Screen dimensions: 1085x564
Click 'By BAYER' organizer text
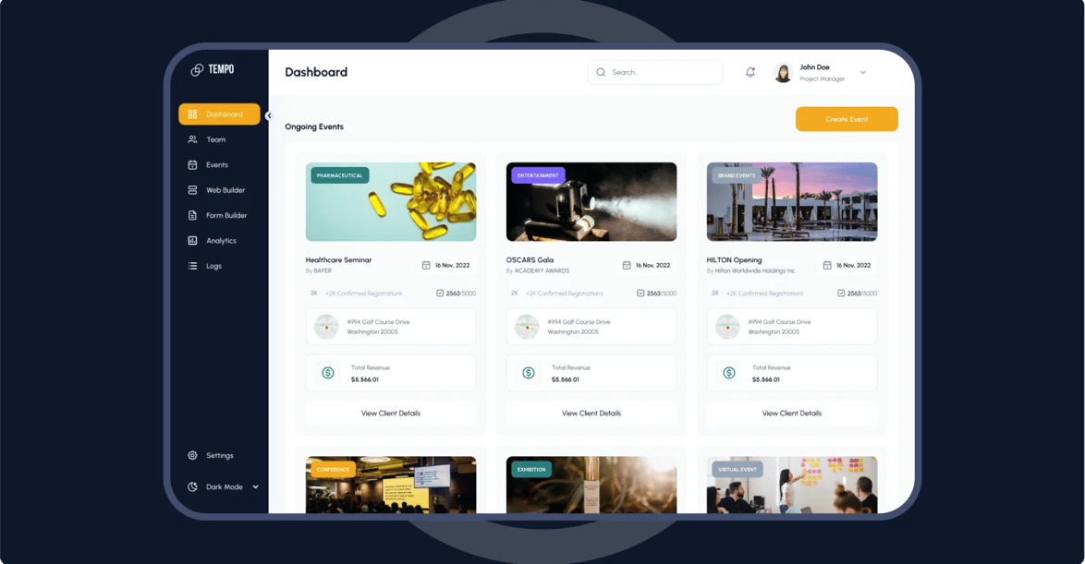click(x=318, y=271)
